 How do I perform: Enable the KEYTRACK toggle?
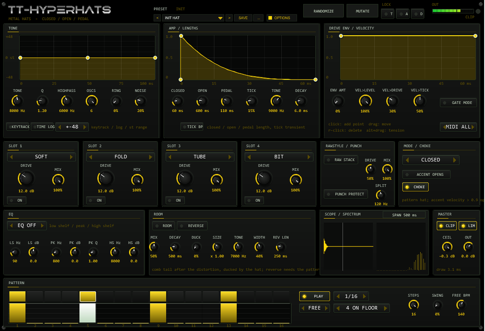18,127
